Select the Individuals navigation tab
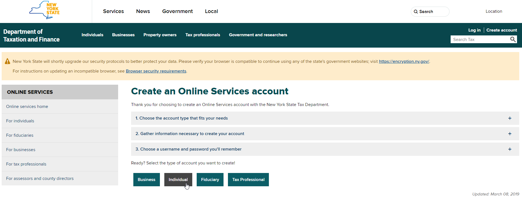Screen dimensions: 522x199 [92, 35]
